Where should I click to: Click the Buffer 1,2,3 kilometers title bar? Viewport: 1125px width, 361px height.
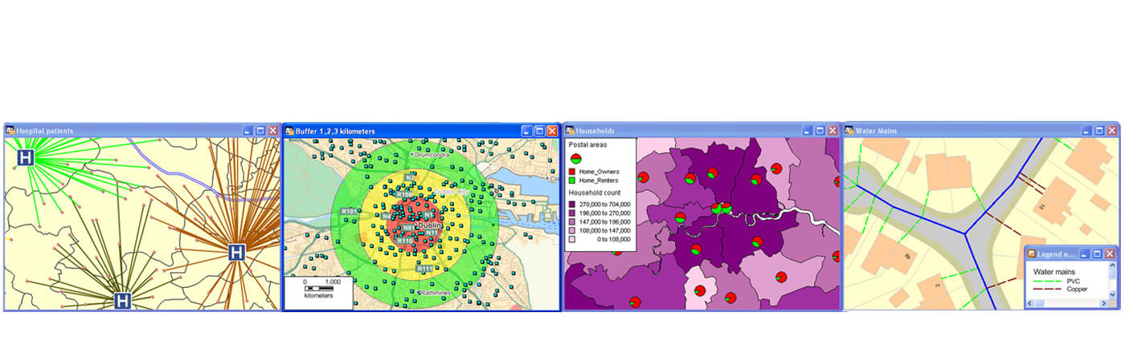(x=402, y=131)
